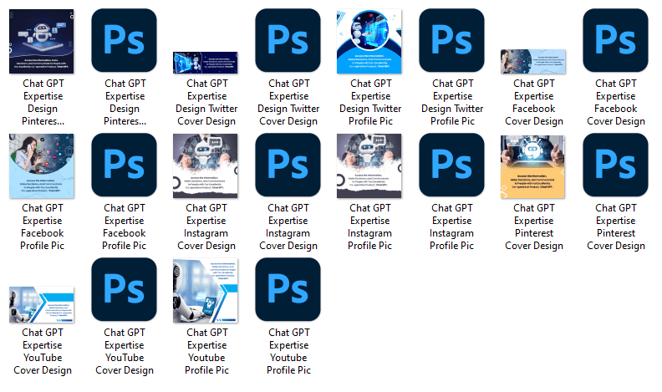Viewport: 662px width, 392px height.
Task: Click the Instagram Cover Design Photoshop icon
Action: (x=288, y=165)
